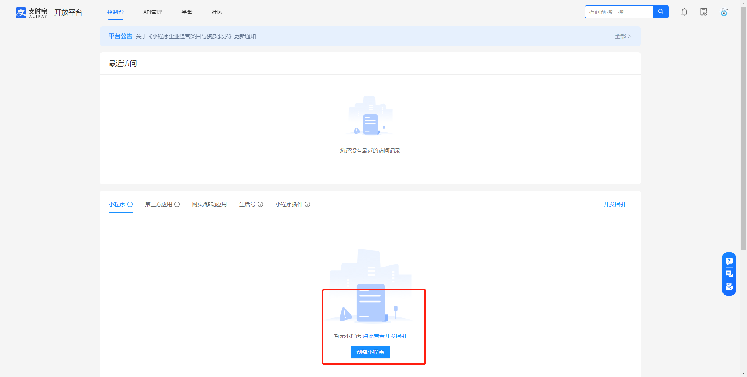Open the help question mark floating icon

click(x=729, y=261)
